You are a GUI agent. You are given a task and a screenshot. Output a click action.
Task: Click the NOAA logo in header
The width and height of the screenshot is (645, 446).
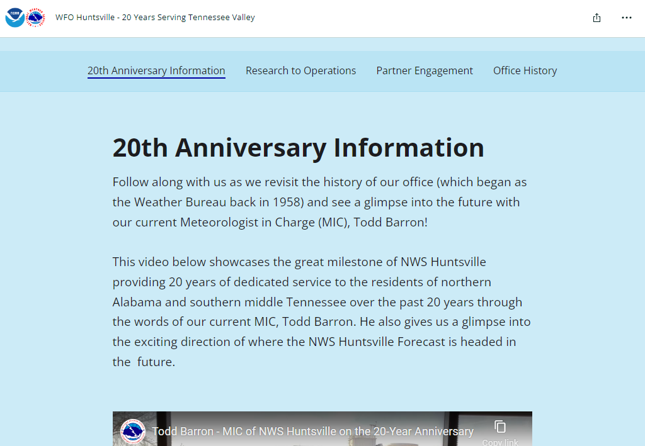[15, 18]
